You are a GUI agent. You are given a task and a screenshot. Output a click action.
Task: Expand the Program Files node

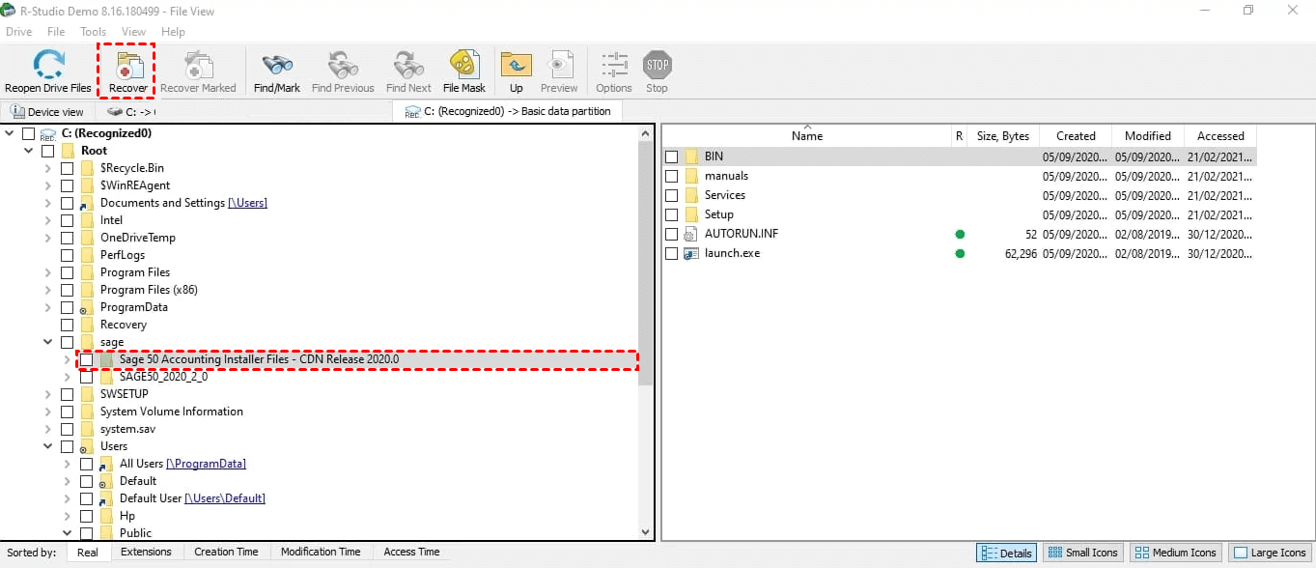pos(48,272)
